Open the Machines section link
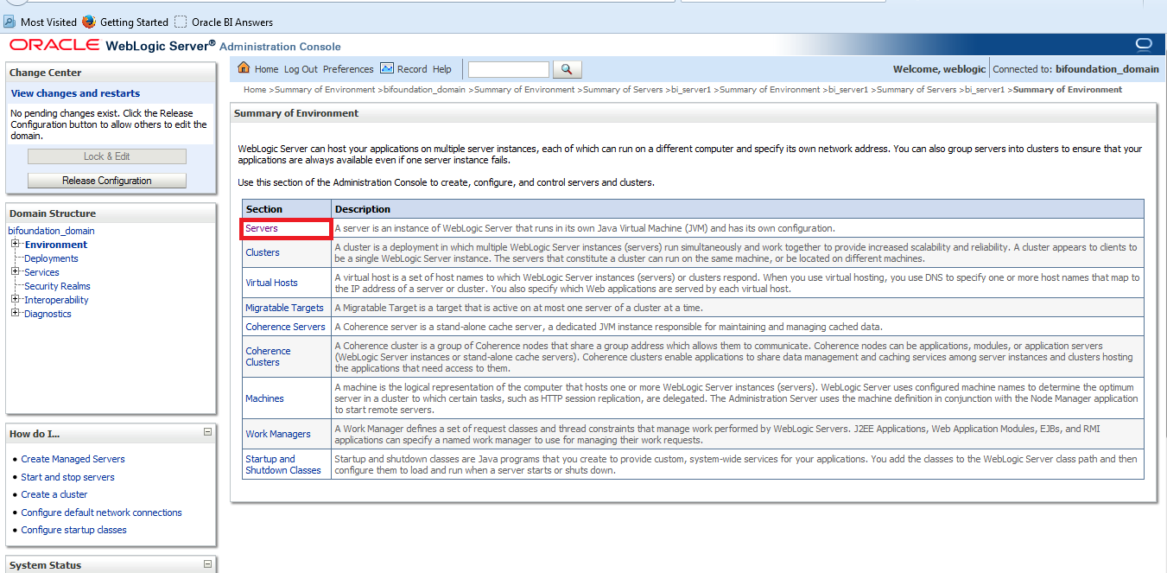This screenshot has width=1167, height=573. click(x=264, y=398)
